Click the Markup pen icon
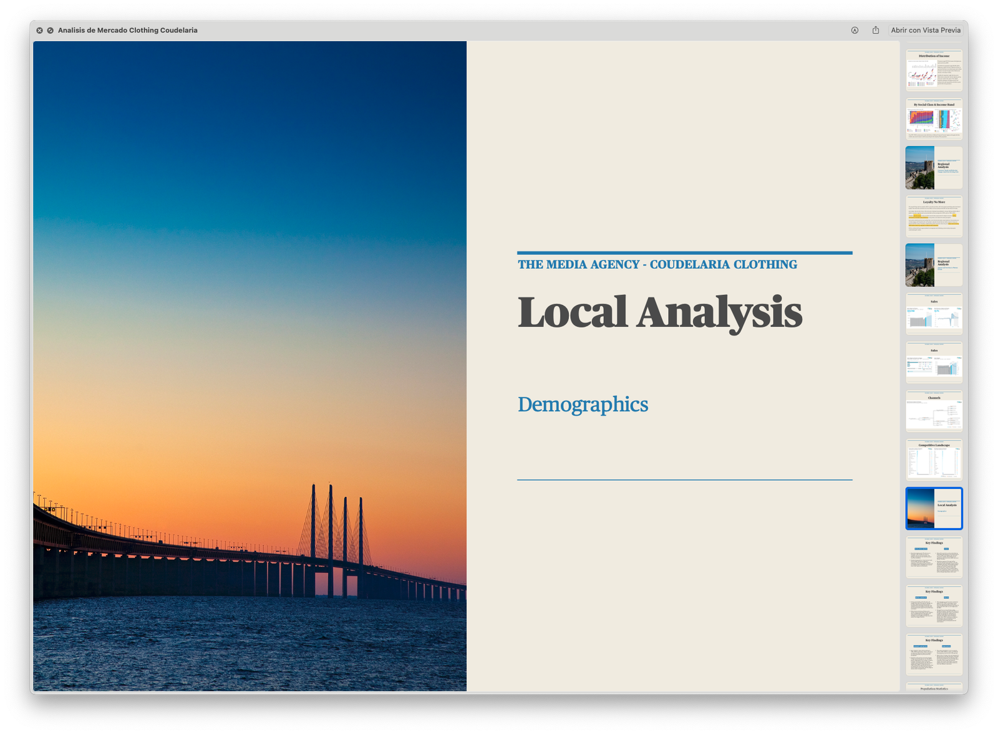Image resolution: width=998 pixels, height=734 pixels. pyautogui.click(x=855, y=30)
